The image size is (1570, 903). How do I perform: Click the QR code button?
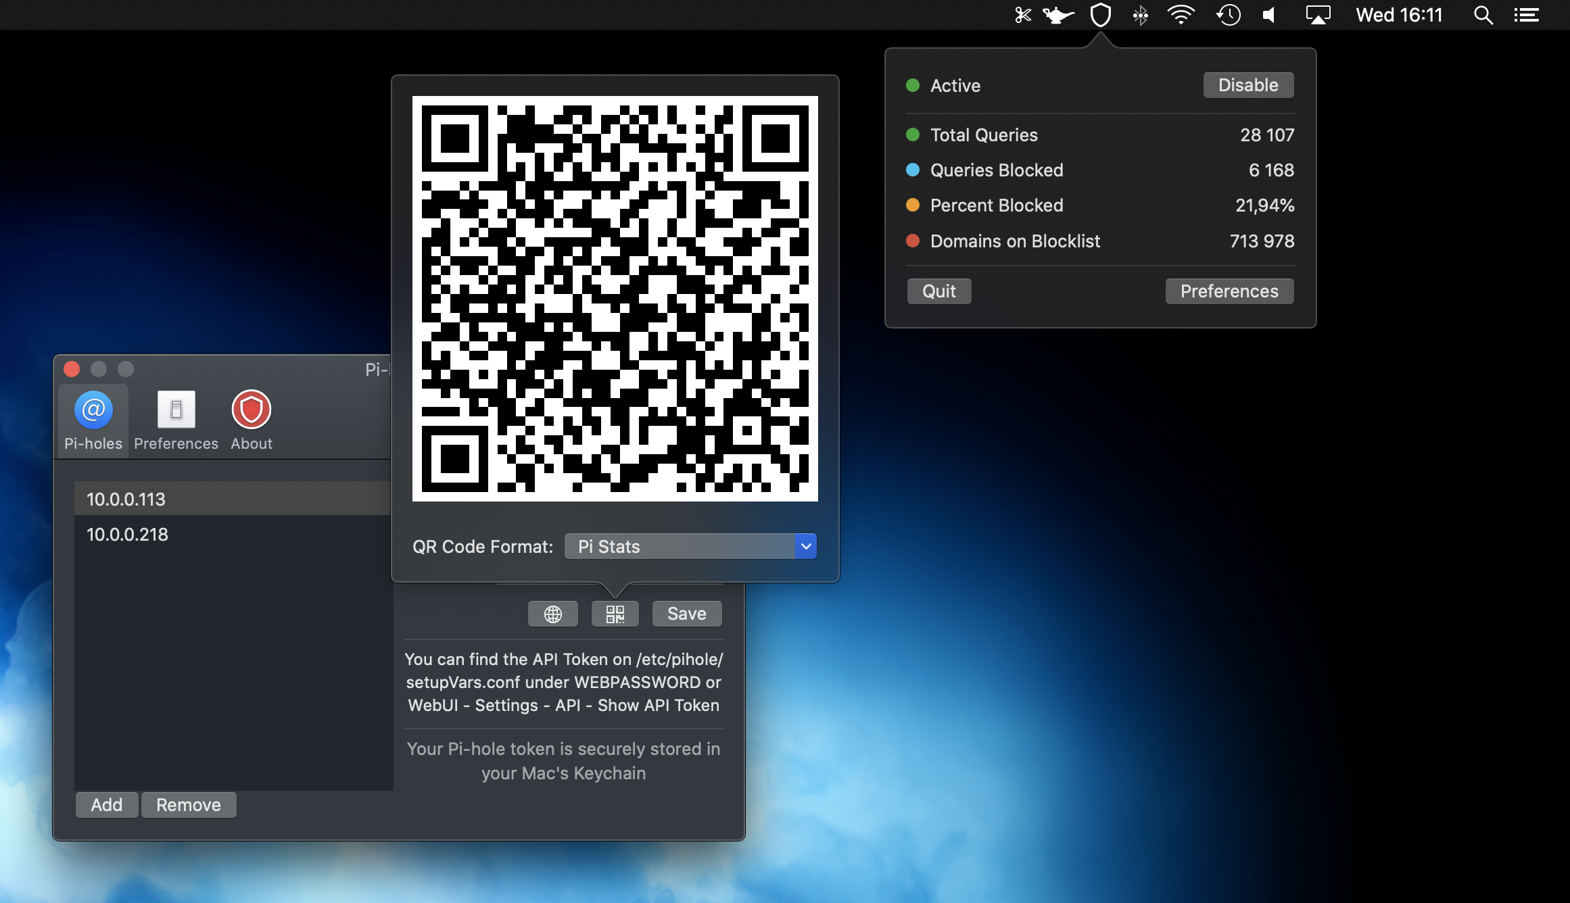(x=615, y=614)
